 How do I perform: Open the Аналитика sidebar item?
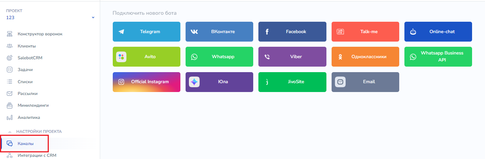tap(28, 117)
